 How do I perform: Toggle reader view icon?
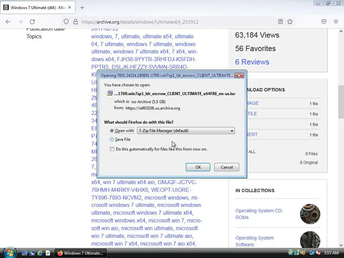(281, 21)
